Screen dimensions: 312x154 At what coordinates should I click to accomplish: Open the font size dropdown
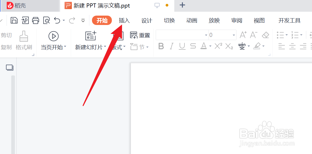pyautogui.click(x=233, y=35)
